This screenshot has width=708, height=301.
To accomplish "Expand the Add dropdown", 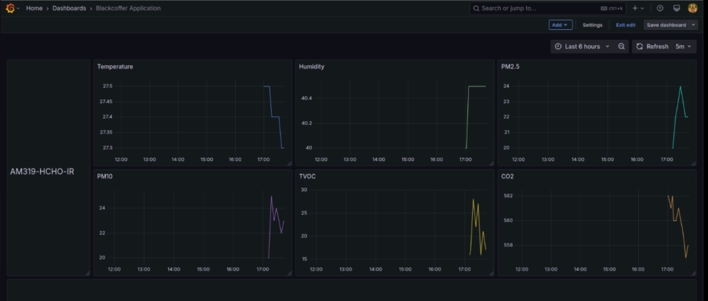I will (x=561, y=25).
